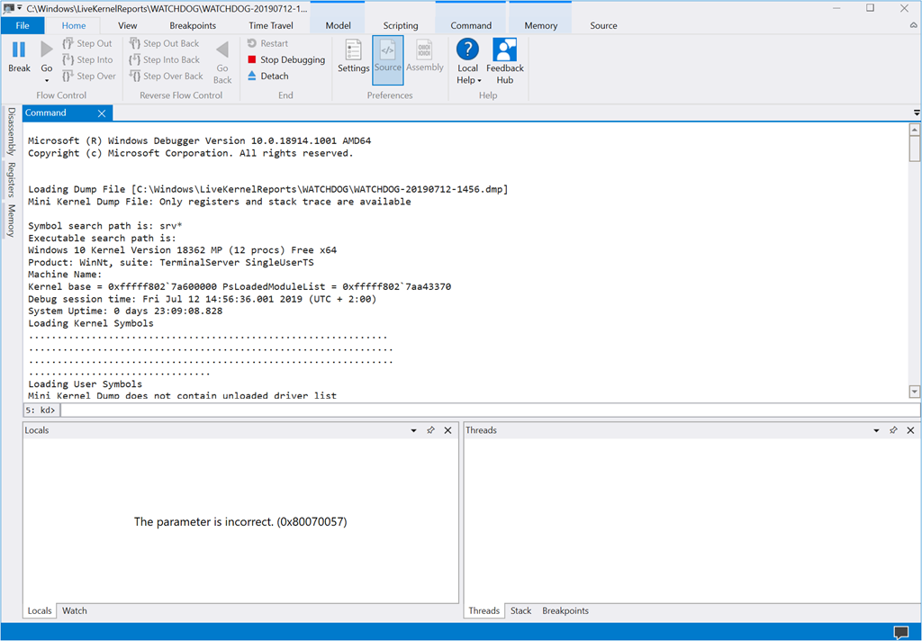922x641 pixels.
Task: Pin the Threads panel
Action: click(x=893, y=430)
